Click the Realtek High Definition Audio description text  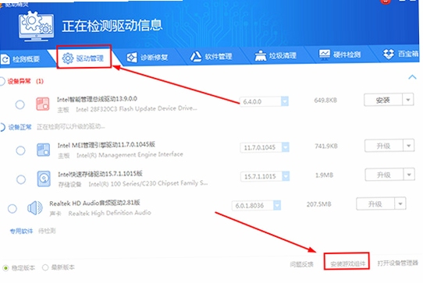click(x=109, y=213)
